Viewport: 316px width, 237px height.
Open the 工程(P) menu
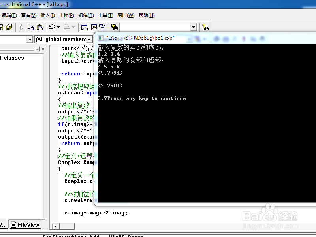66,15
